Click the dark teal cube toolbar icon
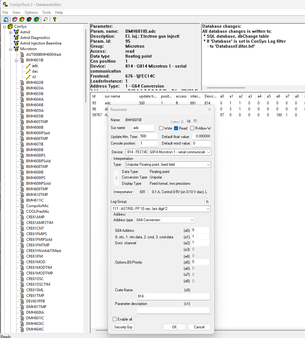 (x=30, y=19)
